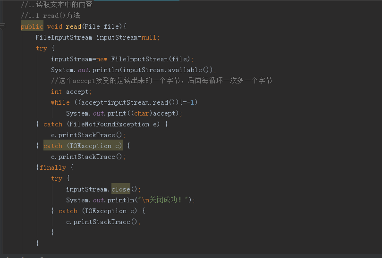Click the 'int' keyword
This screenshot has height=258, width=382.
click(56, 92)
